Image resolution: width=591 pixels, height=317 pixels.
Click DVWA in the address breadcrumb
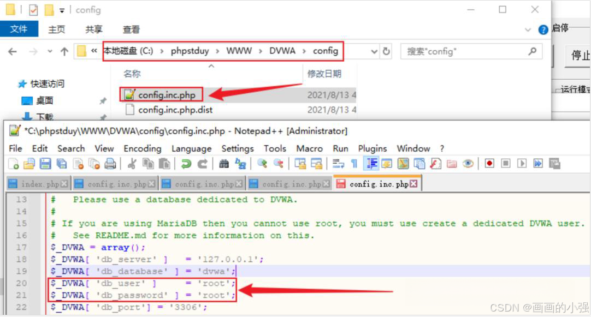(x=282, y=51)
